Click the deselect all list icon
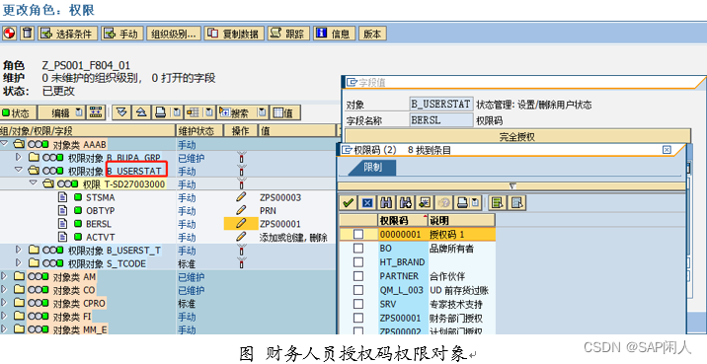The image size is (707, 364). tap(517, 203)
